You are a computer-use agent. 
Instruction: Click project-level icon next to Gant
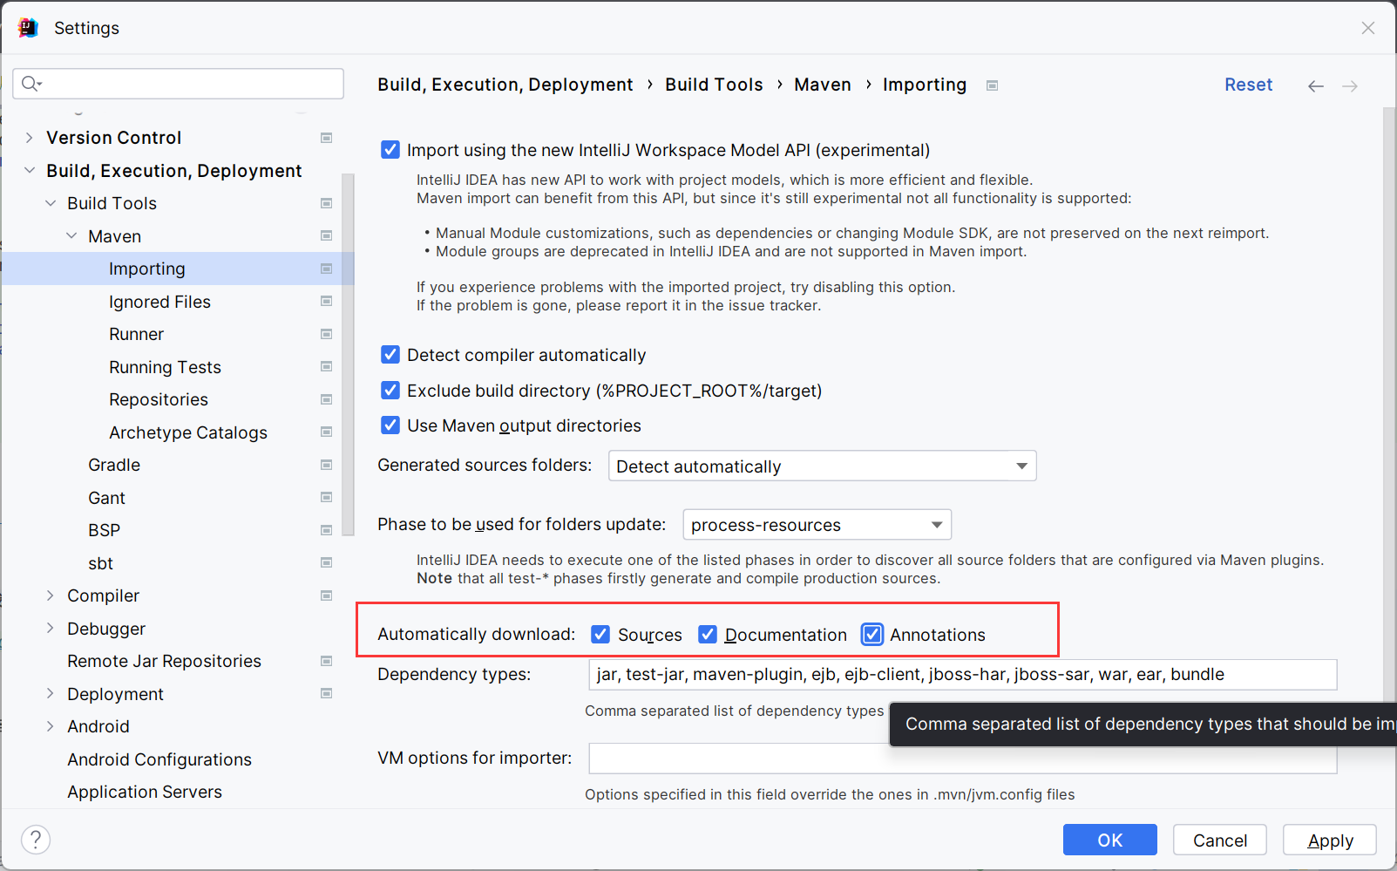point(327,497)
